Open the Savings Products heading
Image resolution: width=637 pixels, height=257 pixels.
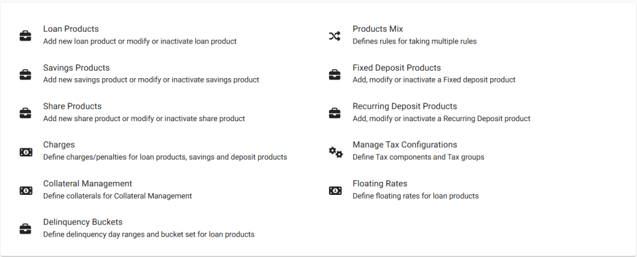click(77, 68)
